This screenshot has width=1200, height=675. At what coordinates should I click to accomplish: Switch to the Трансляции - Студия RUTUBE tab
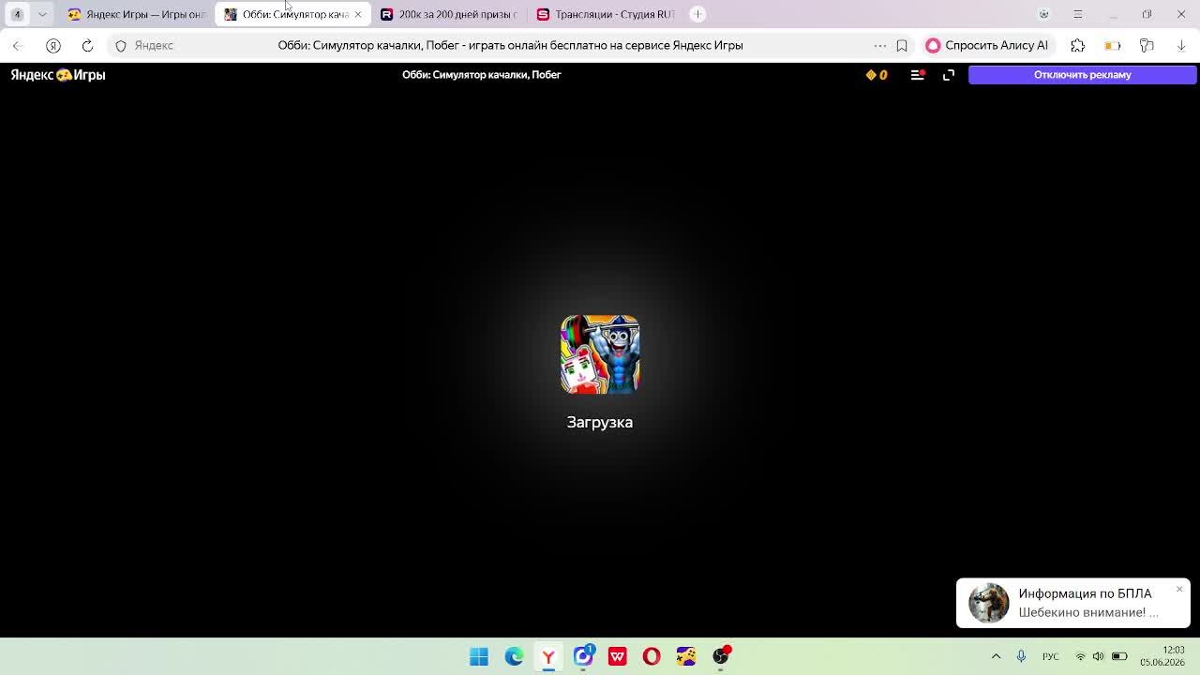606,14
